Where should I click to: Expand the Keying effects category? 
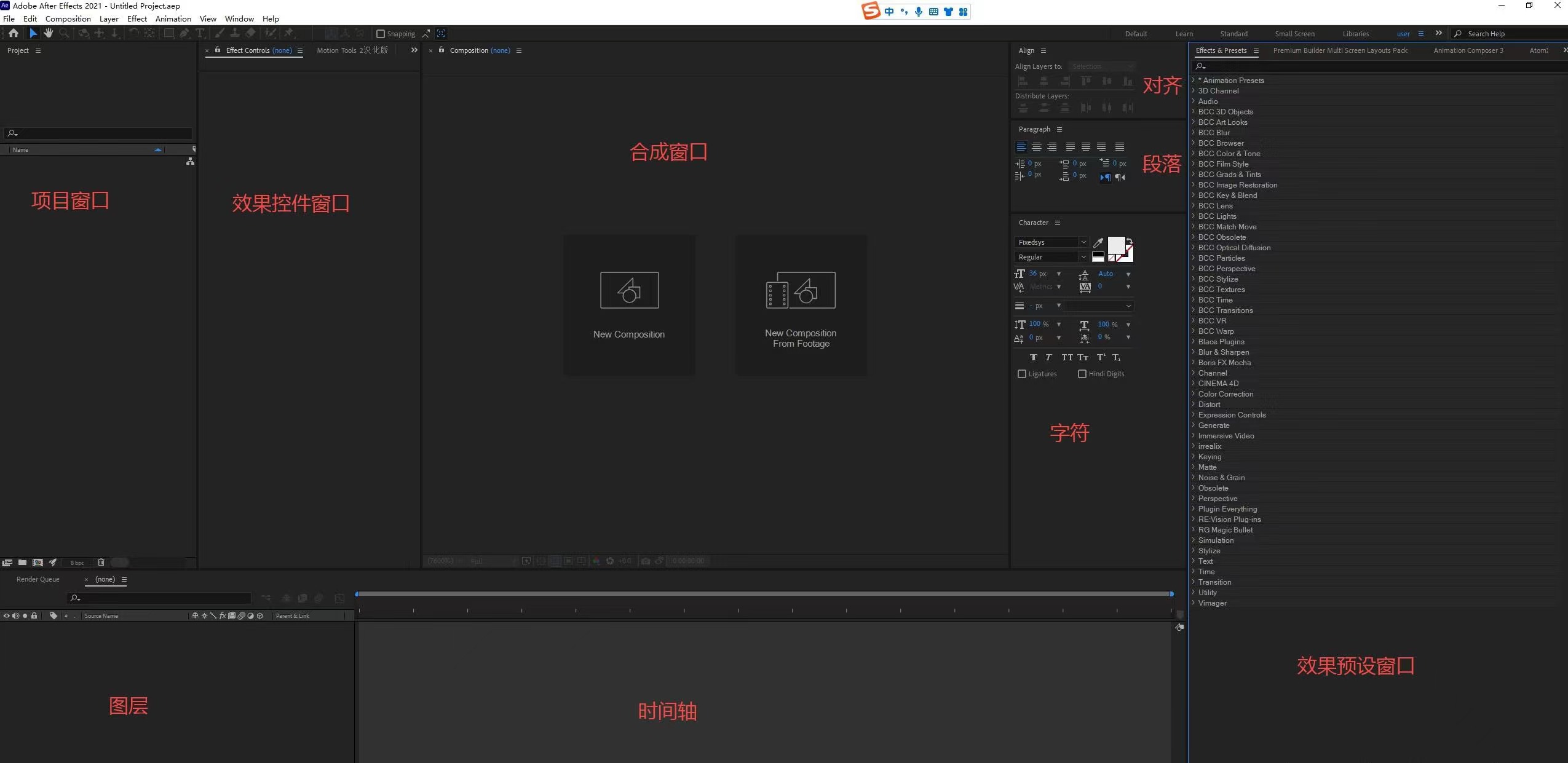pyautogui.click(x=1194, y=457)
